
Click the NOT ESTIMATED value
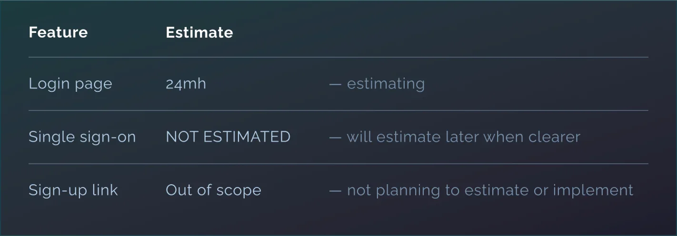(228, 137)
